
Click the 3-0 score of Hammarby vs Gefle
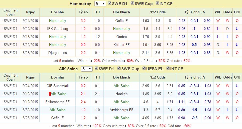(83, 21)
